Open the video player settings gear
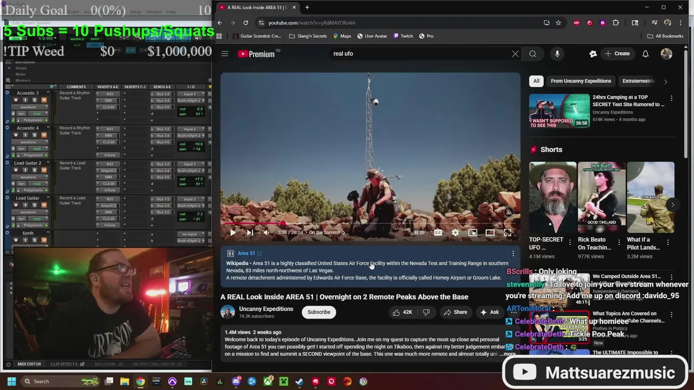Screen dimensions: 694x390 point(455,232)
